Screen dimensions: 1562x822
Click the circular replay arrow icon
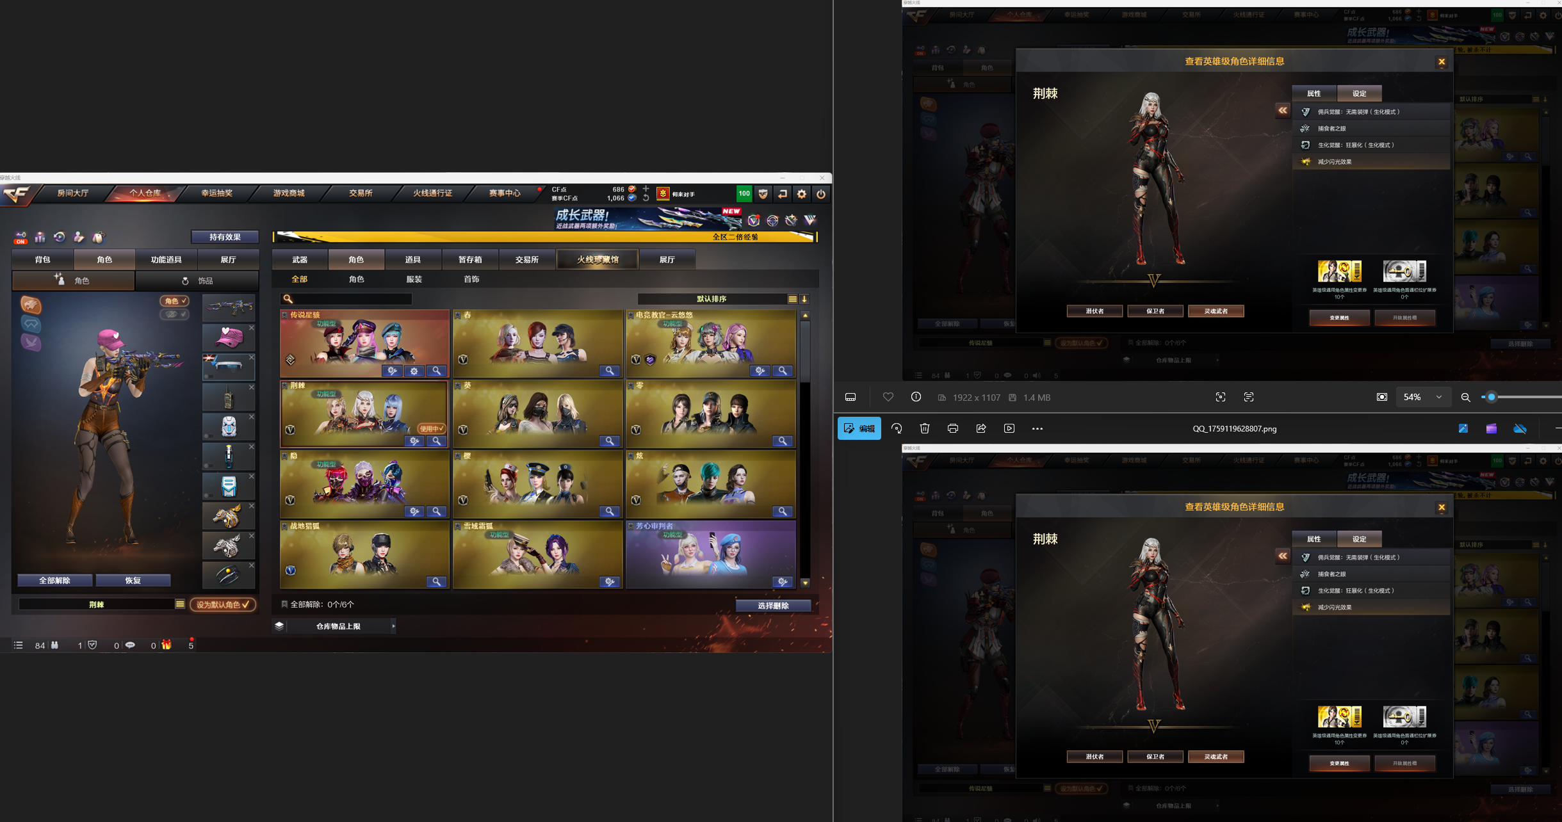click(60, 238)
